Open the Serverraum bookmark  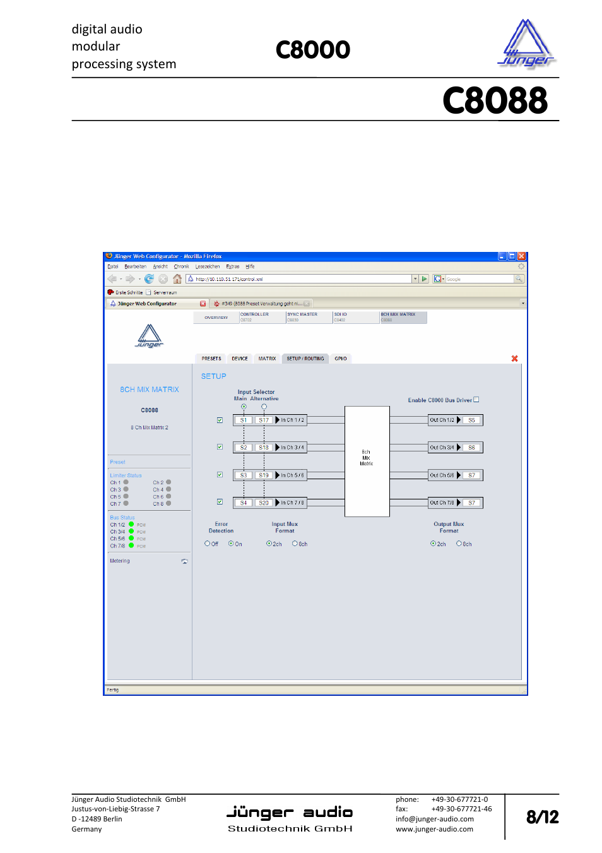tap(162, 292)
